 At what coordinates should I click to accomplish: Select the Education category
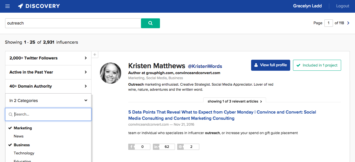click(x=22, y=161)
